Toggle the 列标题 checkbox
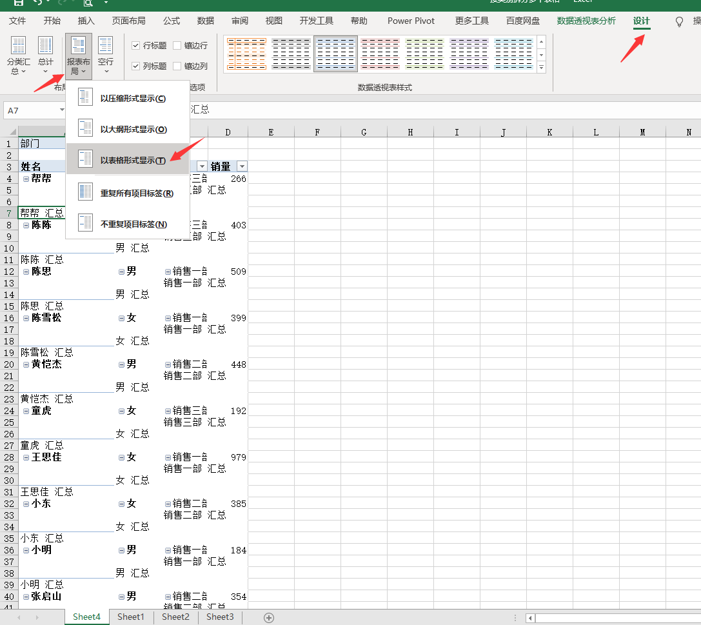 point(136,66)
